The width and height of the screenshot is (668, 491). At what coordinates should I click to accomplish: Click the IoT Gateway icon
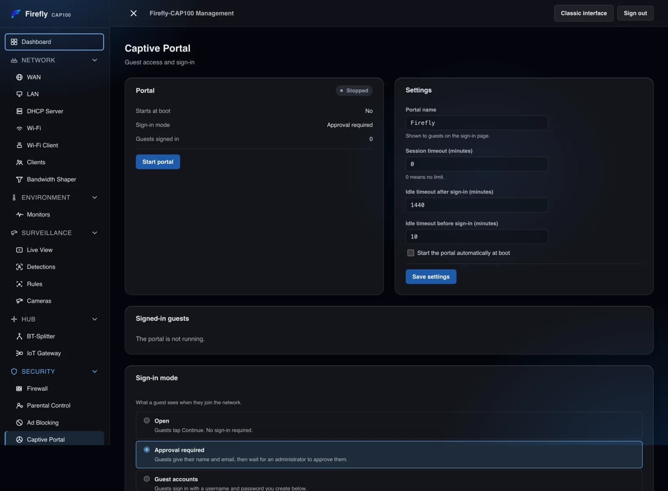point(19,353)
